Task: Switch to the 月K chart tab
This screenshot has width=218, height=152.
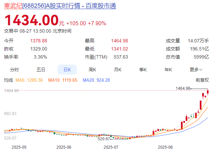Action: (x=118, y=70)
